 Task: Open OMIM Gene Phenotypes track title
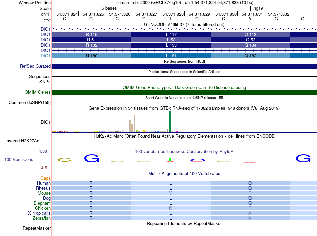click(x=184, y=87)
